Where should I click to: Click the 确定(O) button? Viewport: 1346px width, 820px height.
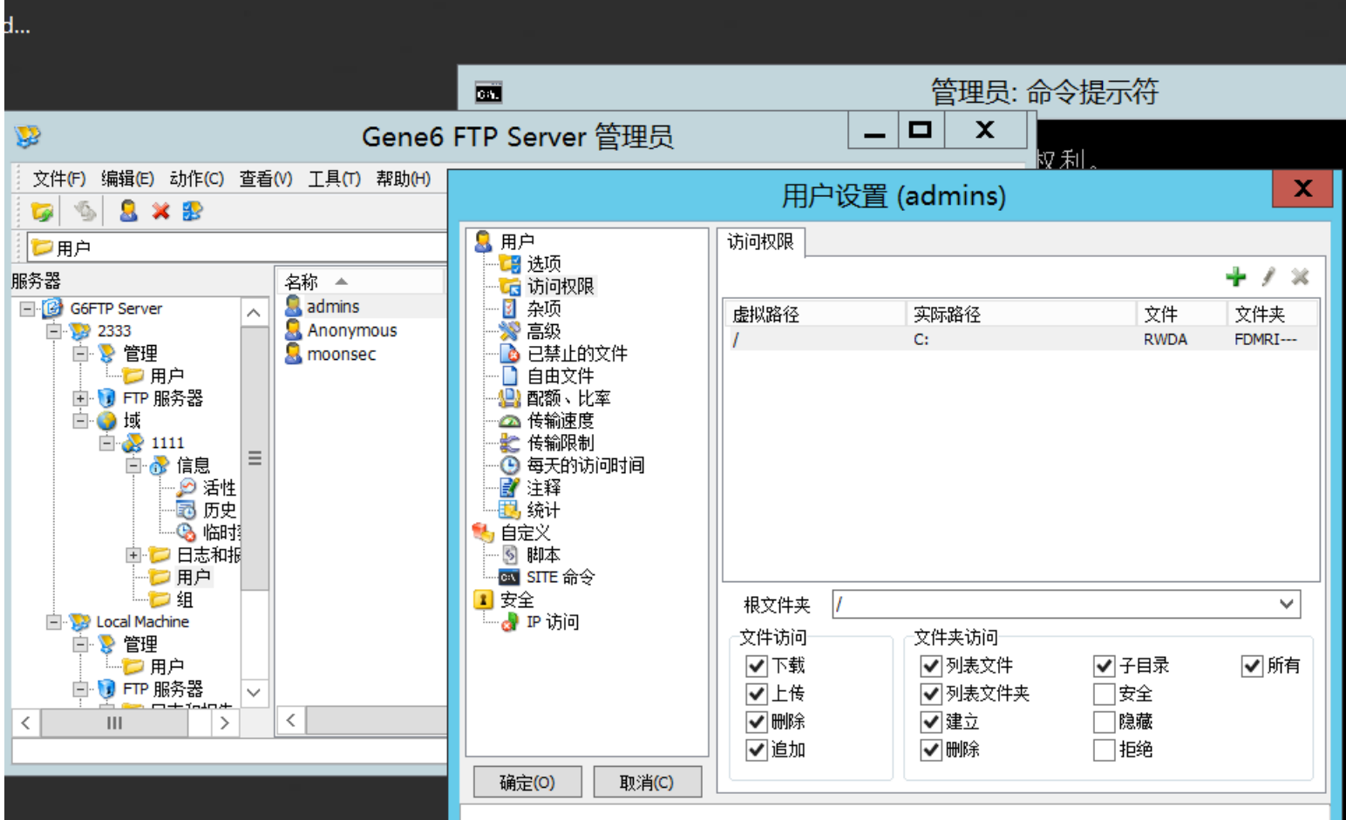(x=527, y=783)
